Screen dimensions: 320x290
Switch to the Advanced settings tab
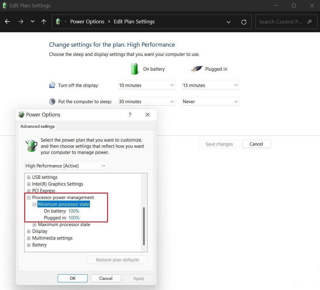[x=37, y=126]
